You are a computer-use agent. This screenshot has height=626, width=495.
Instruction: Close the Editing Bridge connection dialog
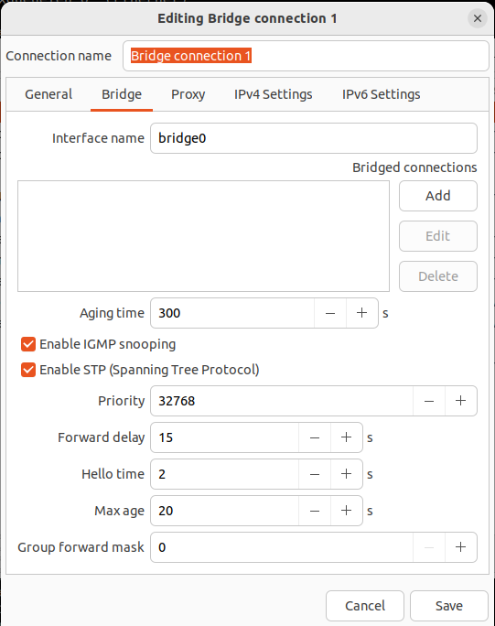pos(478,18)
